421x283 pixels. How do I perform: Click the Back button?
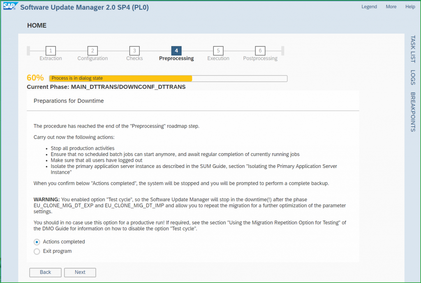tap(45, 272)
